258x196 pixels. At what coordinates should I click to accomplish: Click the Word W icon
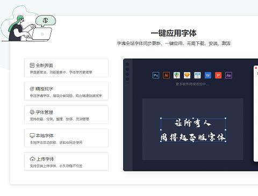pos(208,75)
